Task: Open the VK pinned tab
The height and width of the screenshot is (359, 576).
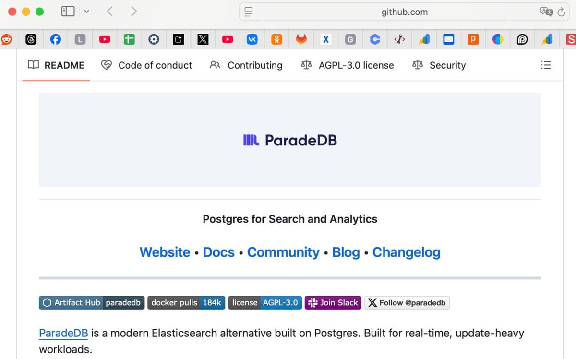Action: click(x=252, y=39)
